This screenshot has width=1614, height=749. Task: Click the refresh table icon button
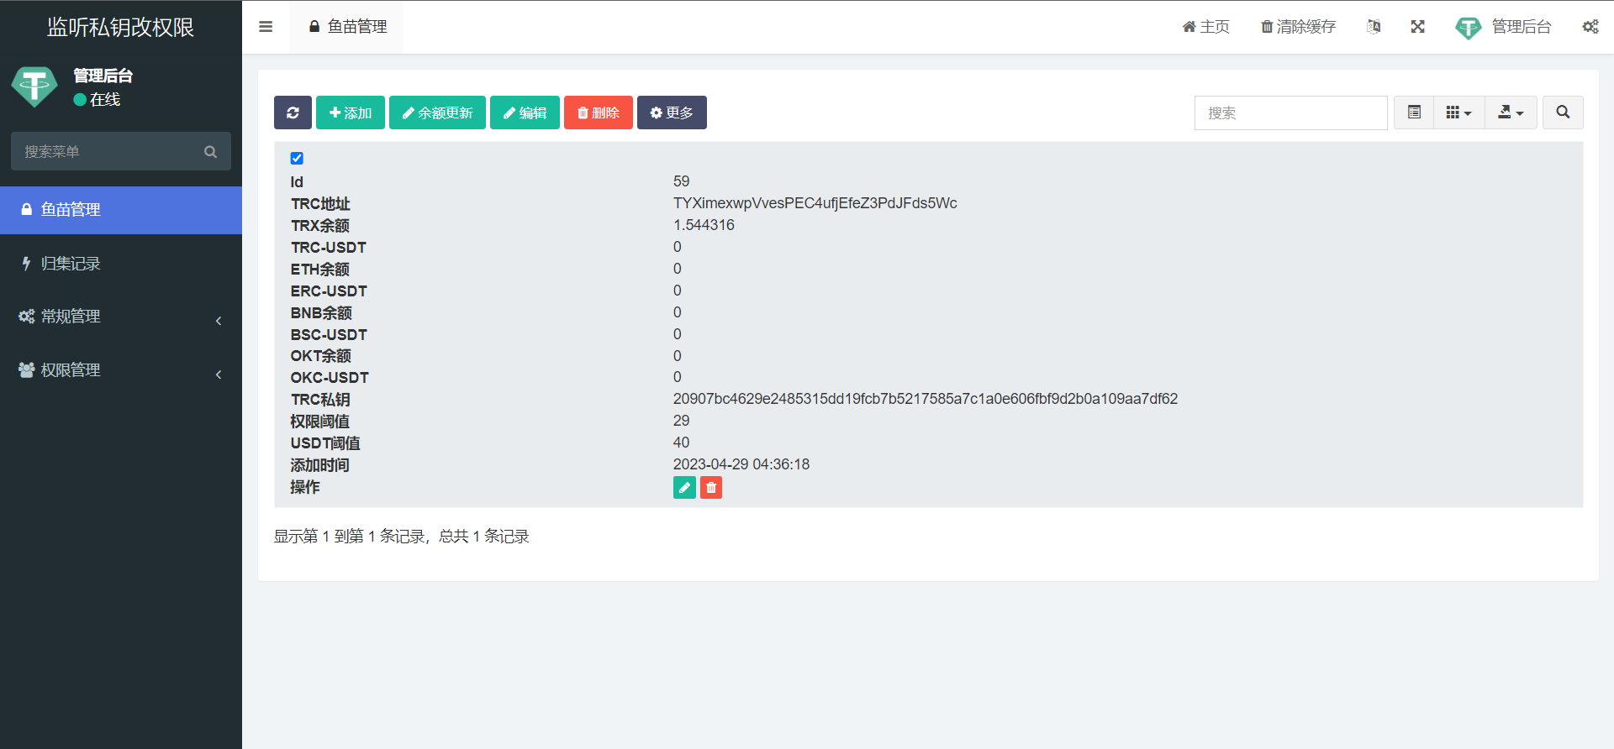pyautogui.click(x=293, y=113)
